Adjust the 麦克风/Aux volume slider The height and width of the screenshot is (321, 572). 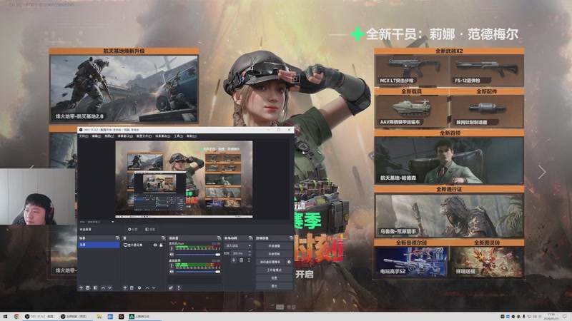point(197,255)
